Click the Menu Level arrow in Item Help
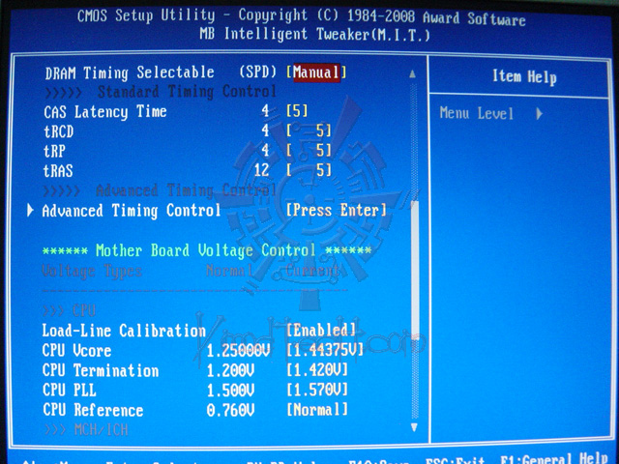This screenshot has height=464, width=619. coord(540,114)
